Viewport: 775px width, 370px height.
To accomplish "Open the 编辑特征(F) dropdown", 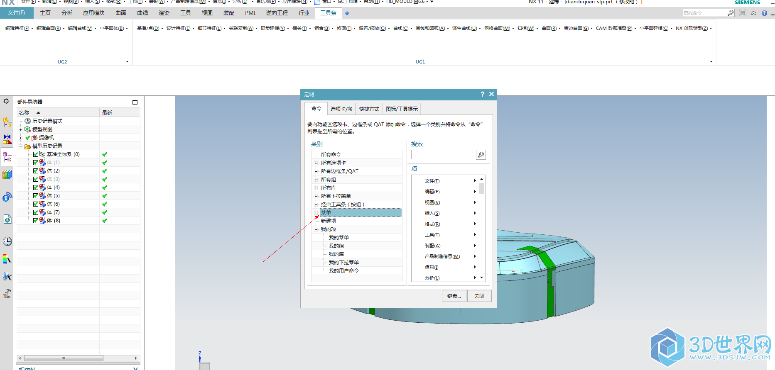I will click(19, 28).
